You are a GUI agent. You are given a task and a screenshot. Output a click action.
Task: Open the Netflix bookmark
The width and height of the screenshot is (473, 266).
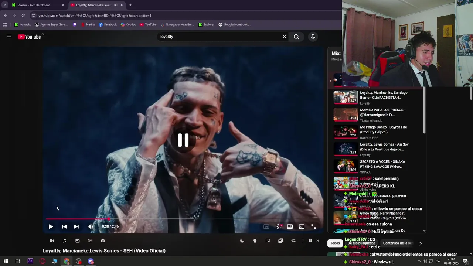click(88, 25)
